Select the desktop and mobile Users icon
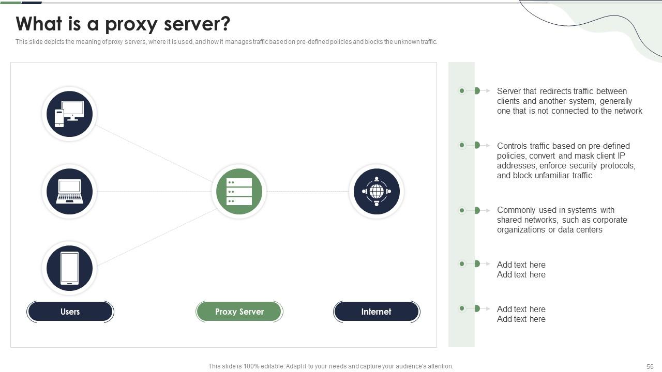 pos(69,114)
